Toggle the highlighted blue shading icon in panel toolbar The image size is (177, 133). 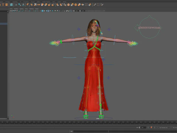point(42,11)
